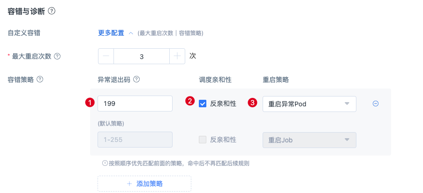This screenshot has width=423, height=193.
Task: Remove the 199 policy row with minus icon
Action: 375,104
